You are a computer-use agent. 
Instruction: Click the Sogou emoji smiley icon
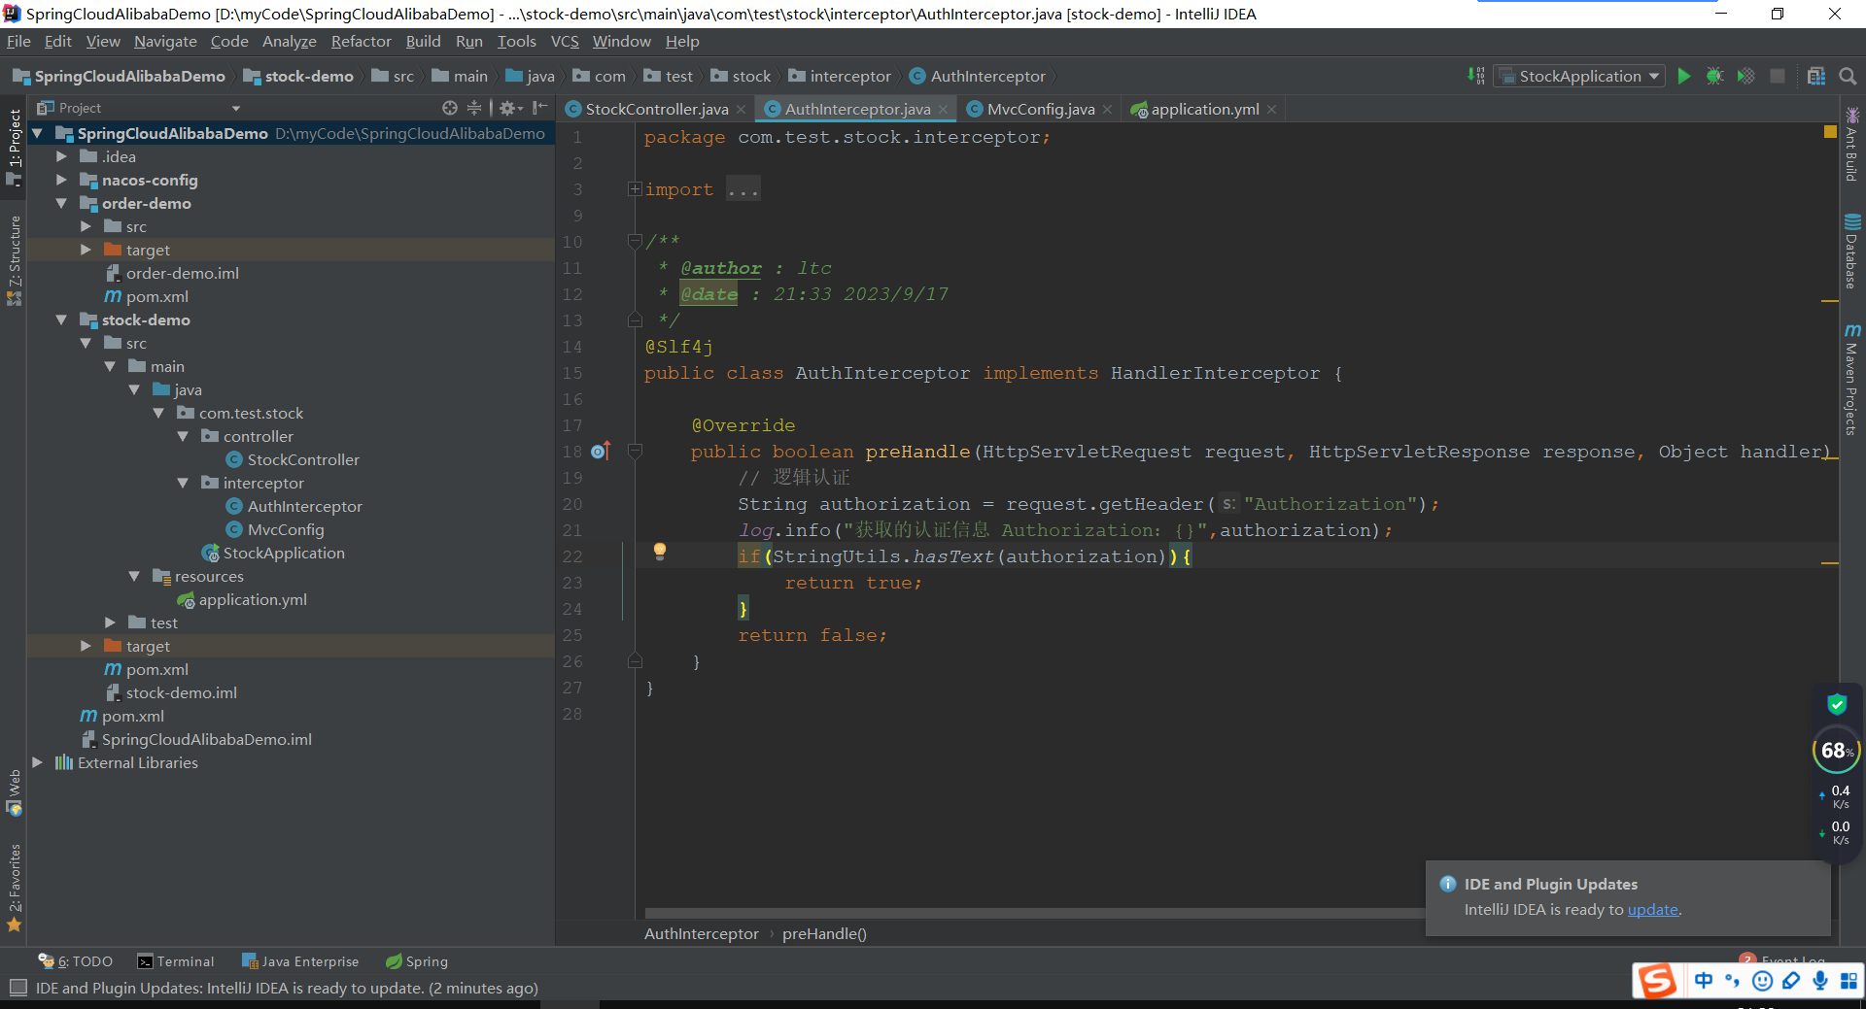point(1762,981)
